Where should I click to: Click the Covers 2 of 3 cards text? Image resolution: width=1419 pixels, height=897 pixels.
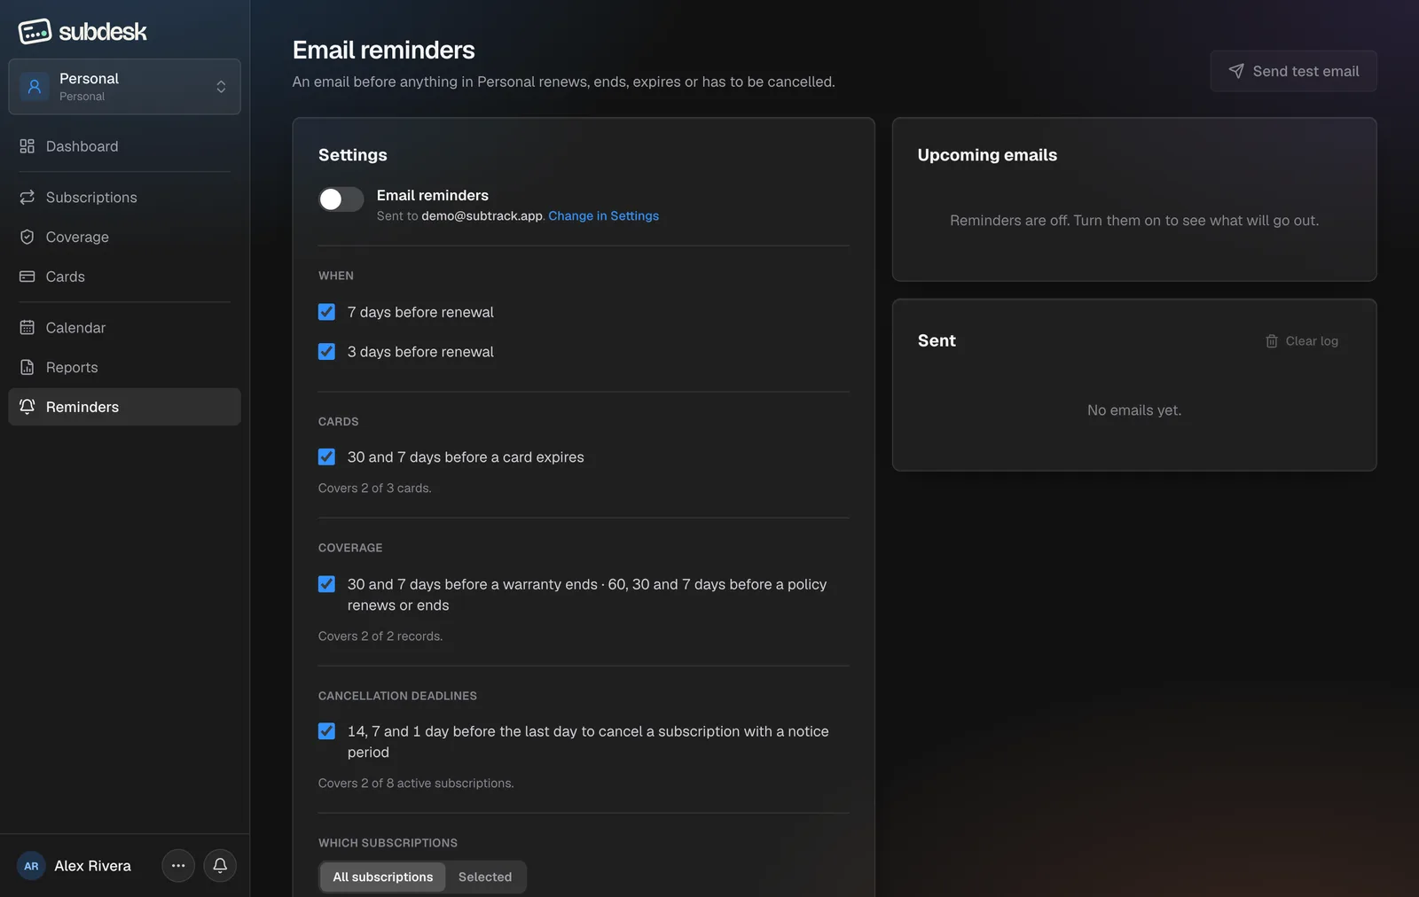point(375,488)
